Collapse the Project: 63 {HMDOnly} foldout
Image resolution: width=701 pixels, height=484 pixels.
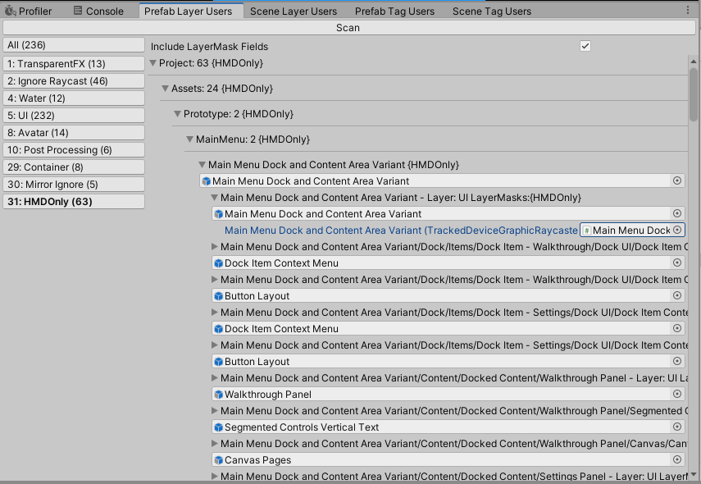pos(152,63)
